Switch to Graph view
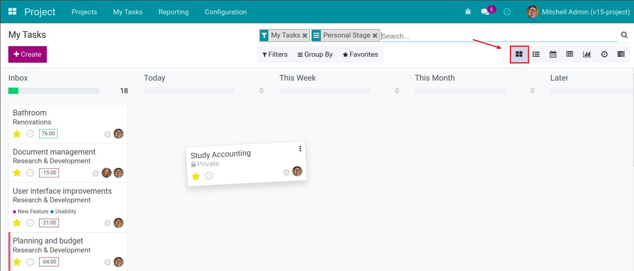This screenshot has width=634, height=271. pos(587,54)
